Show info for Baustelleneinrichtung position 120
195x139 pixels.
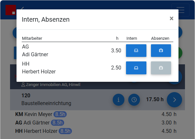(x=119, y=100)
